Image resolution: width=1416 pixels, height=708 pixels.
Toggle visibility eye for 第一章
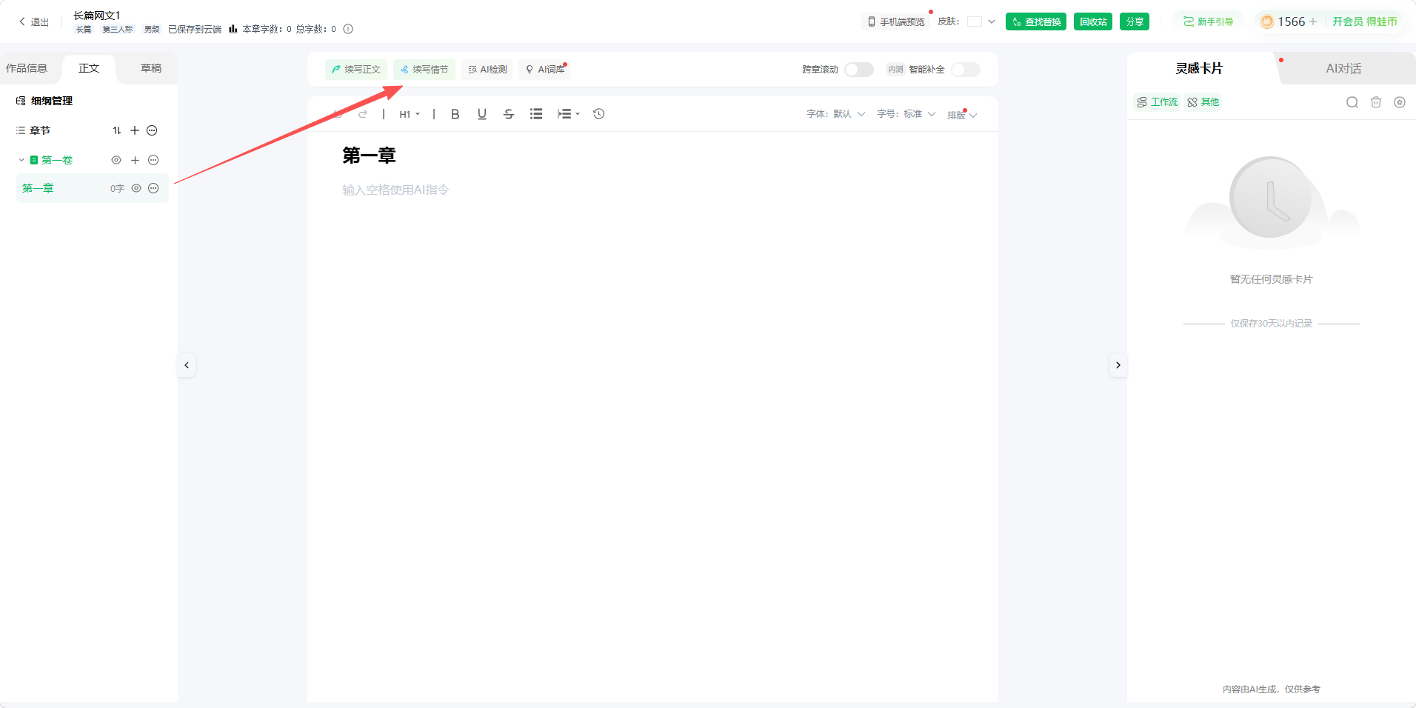pos(136,188)
